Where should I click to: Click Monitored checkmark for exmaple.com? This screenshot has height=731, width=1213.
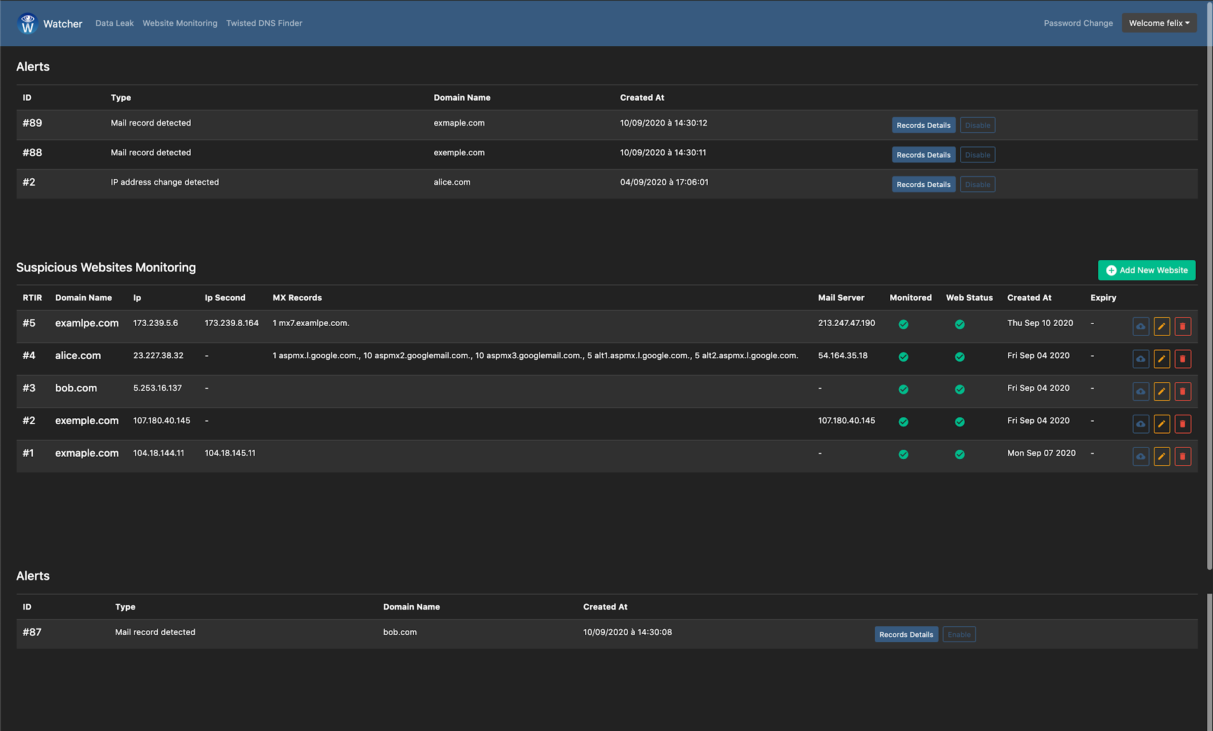click(903, 454)
